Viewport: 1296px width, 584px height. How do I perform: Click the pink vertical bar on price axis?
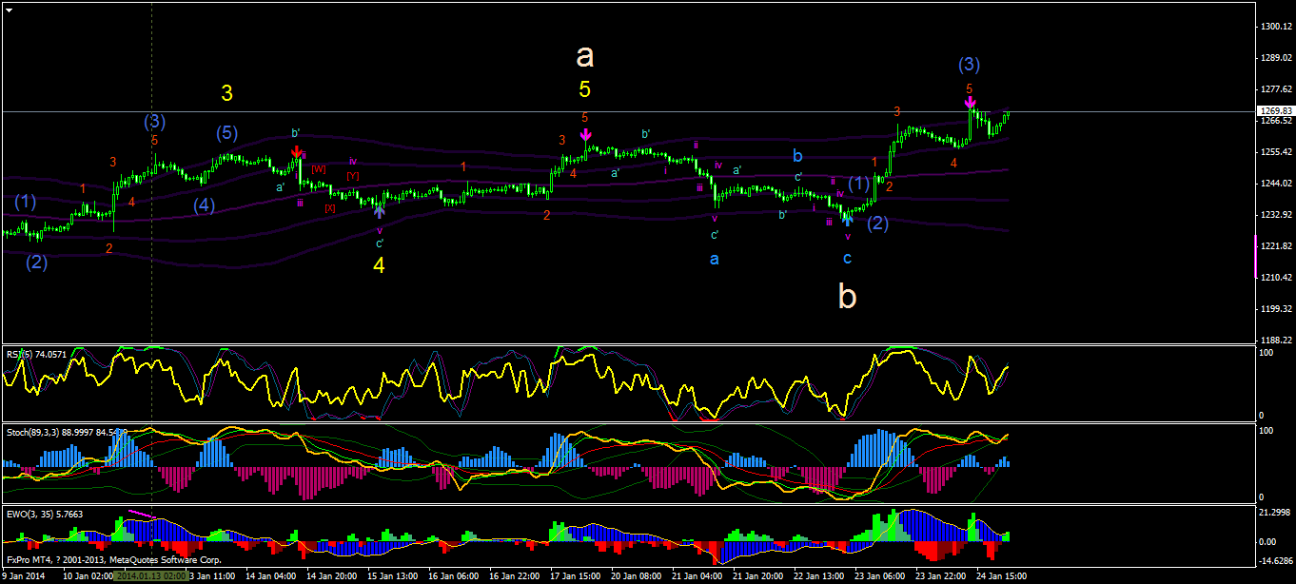pos(1255,258)
